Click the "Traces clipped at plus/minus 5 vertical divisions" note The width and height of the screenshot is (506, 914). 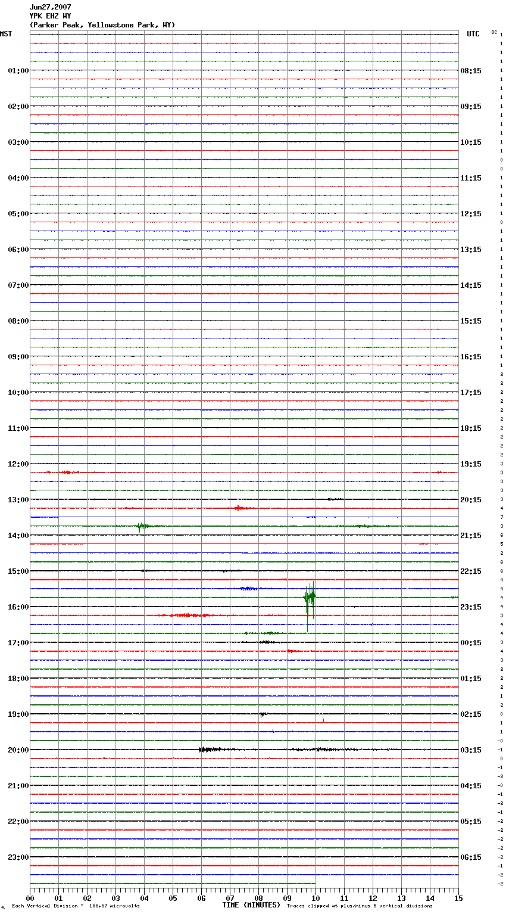pos(360,906)
